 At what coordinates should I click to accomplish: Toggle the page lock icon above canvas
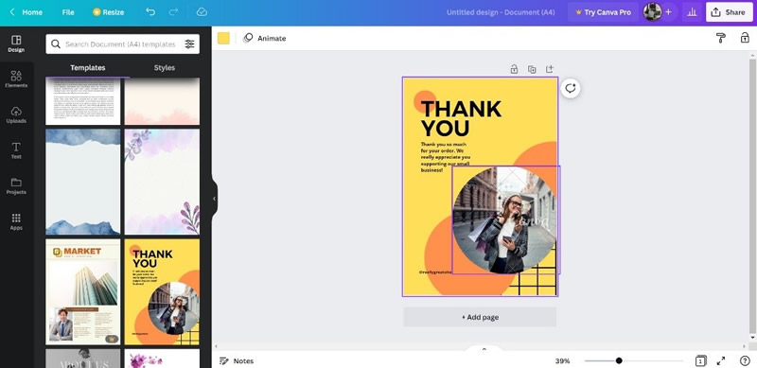(x=514, y=70)
